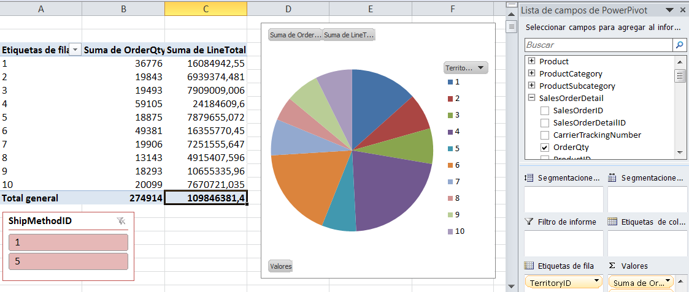Check the SalesOrderID field checkbox
Screen dimensions: 689x292
point(544,111)
